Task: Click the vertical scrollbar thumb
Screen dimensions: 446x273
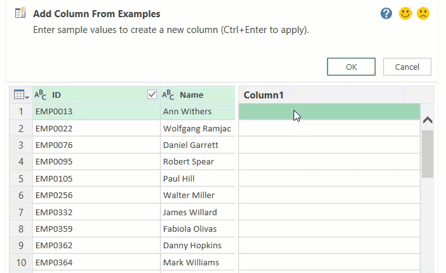Action: point(428,154)
